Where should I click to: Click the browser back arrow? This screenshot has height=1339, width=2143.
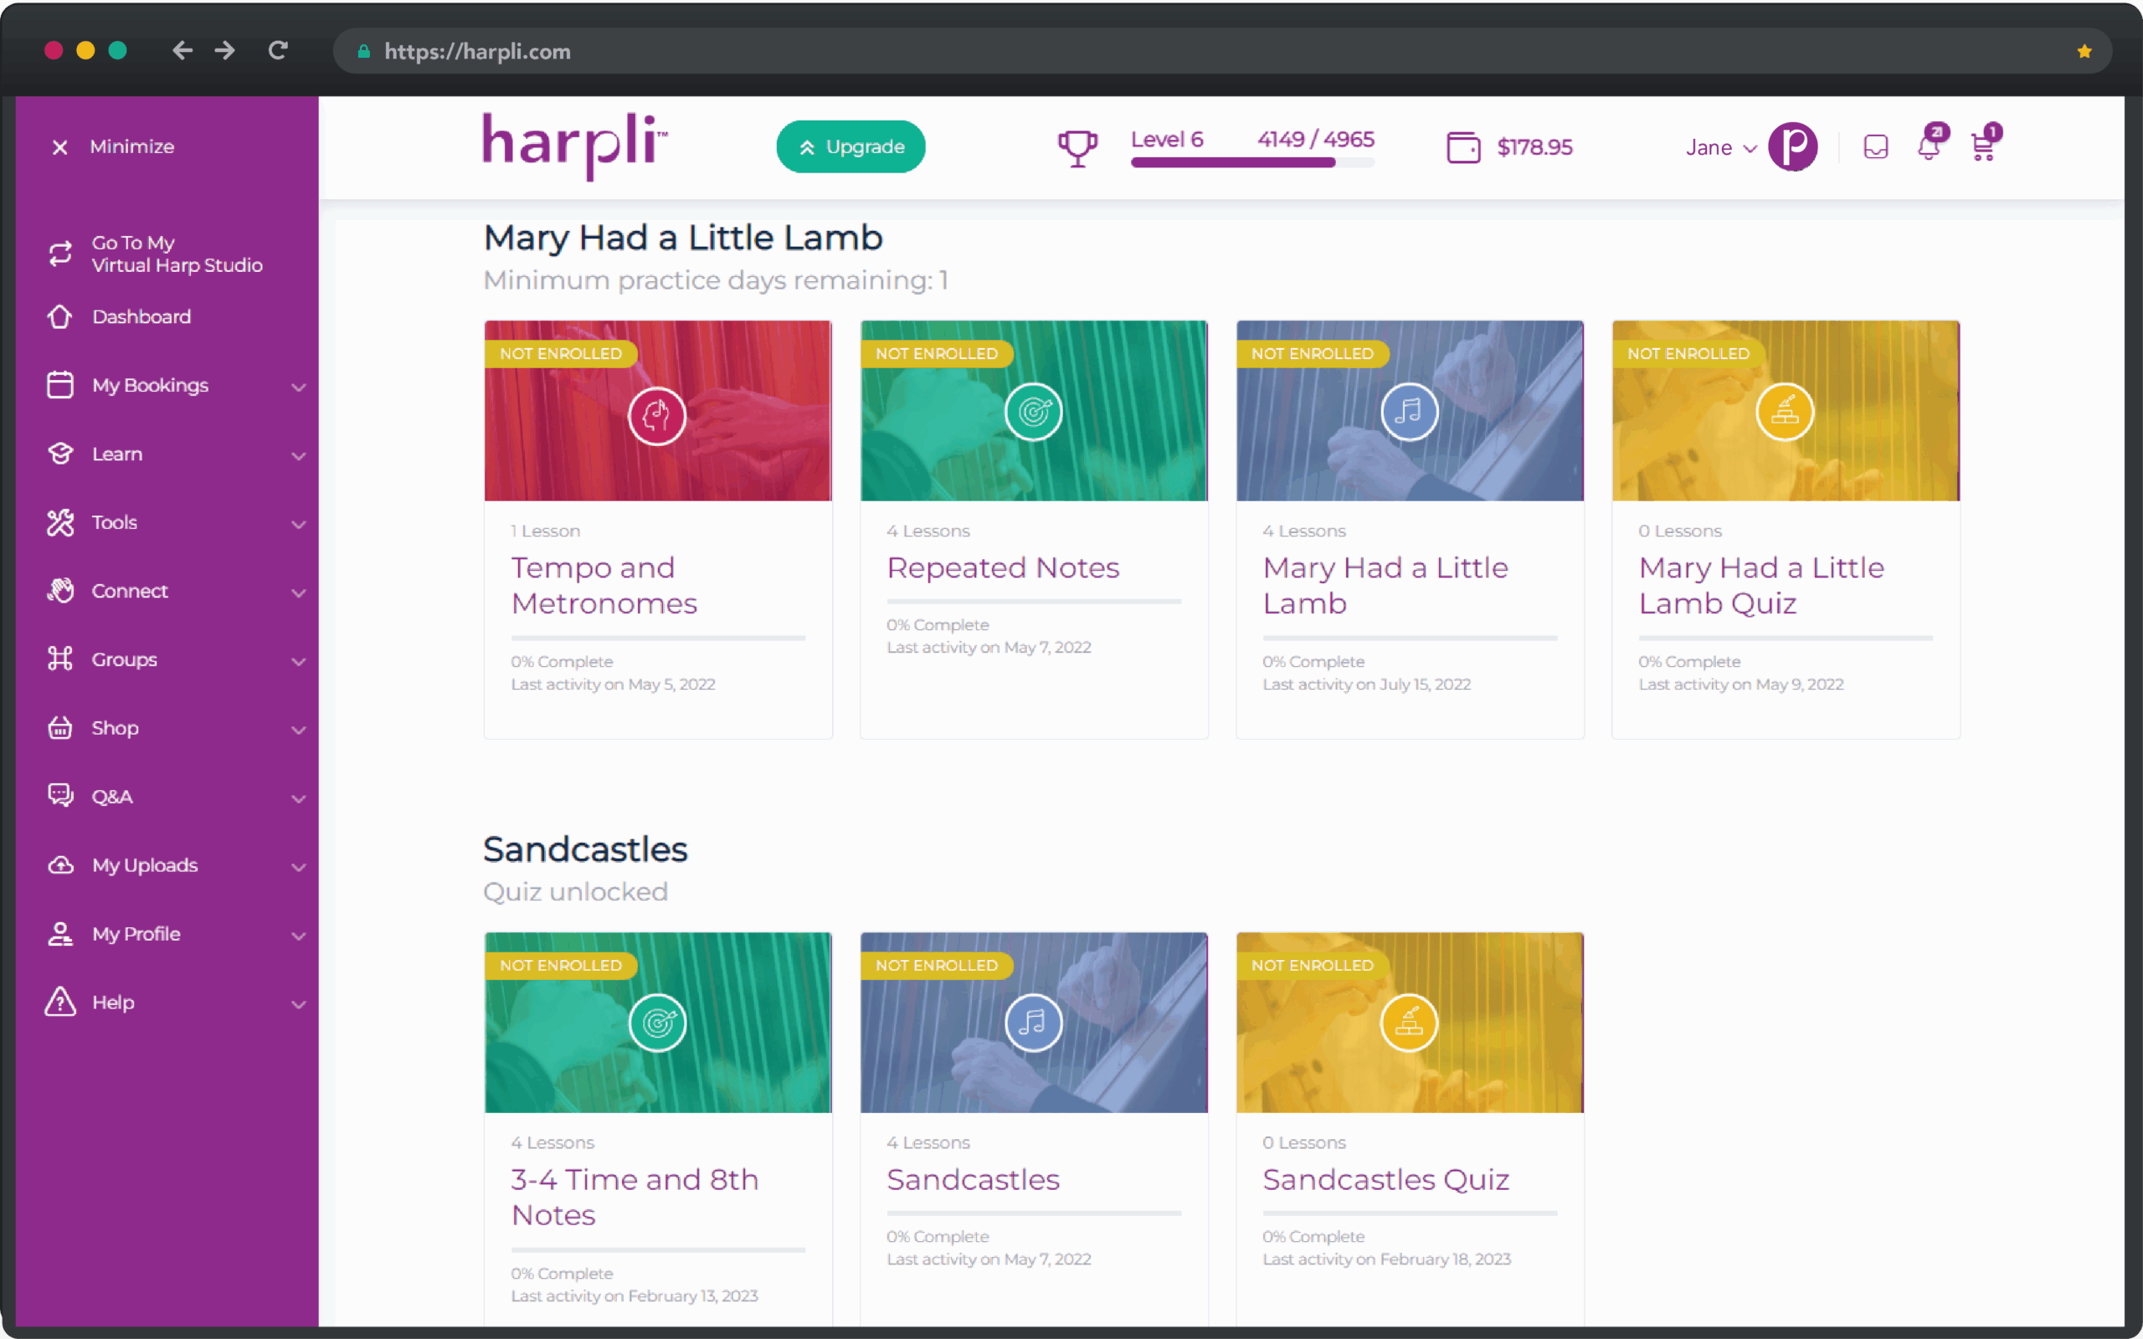coord(182,51)
